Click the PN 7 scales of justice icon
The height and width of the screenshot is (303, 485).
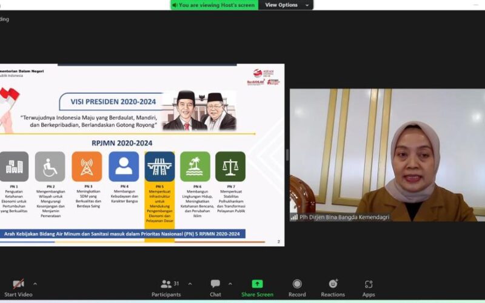click(230, 166)
